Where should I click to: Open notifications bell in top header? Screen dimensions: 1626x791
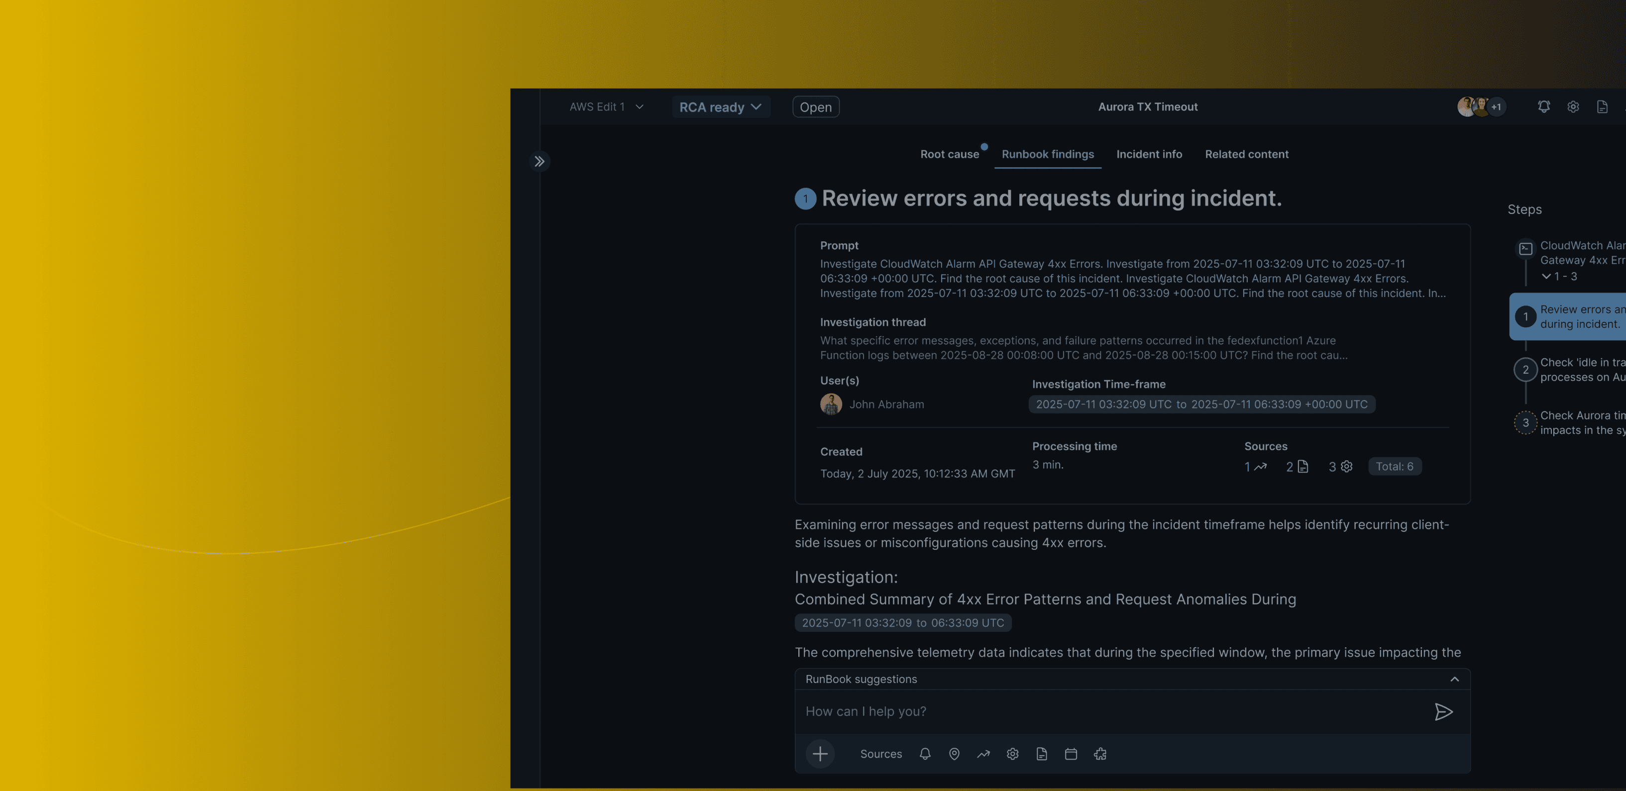(1543, 106)
